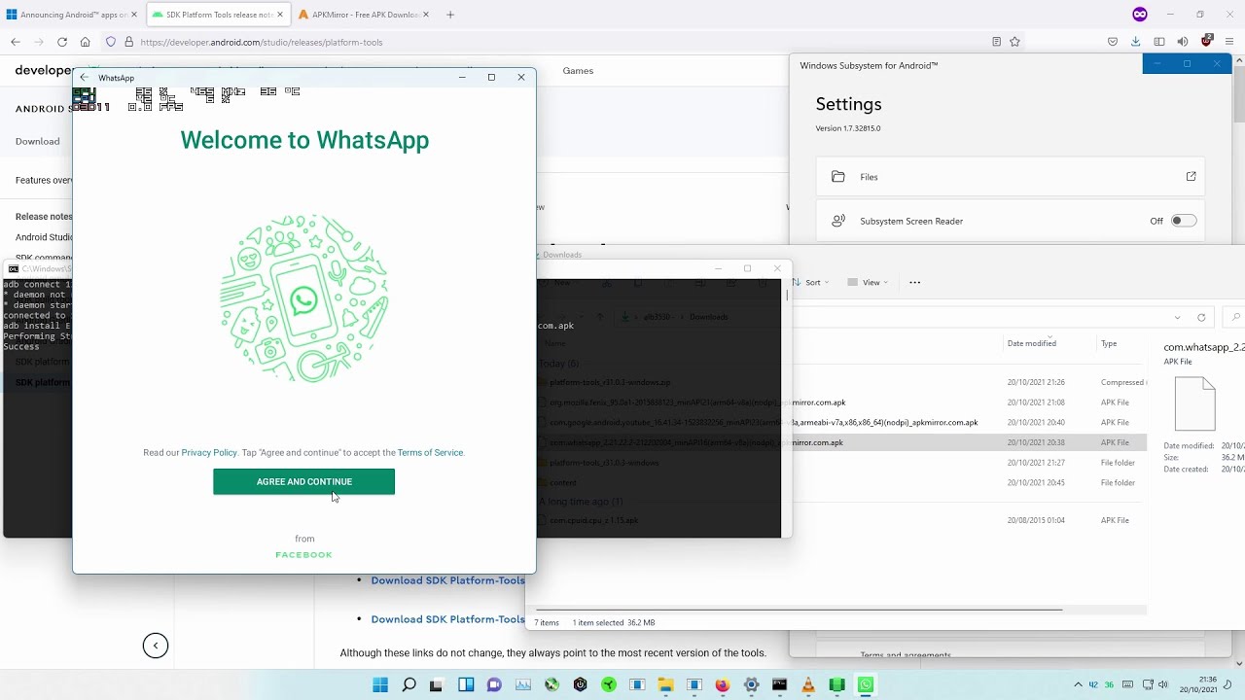The height and width of the screenshot is (700, 1245).
Task: Show Firefox sidebars
Action: click(1159, 42)
